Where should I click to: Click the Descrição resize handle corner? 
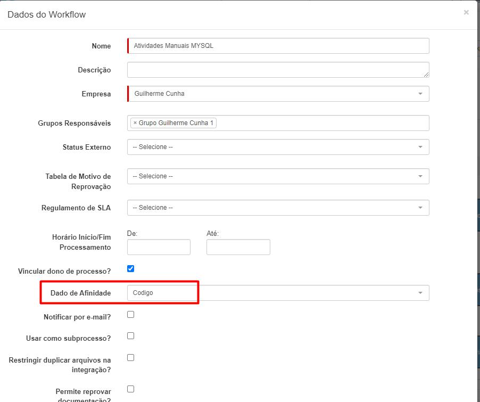coord(426,75)
